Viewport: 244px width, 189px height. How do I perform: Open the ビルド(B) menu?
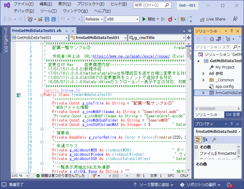coord(118,4)
